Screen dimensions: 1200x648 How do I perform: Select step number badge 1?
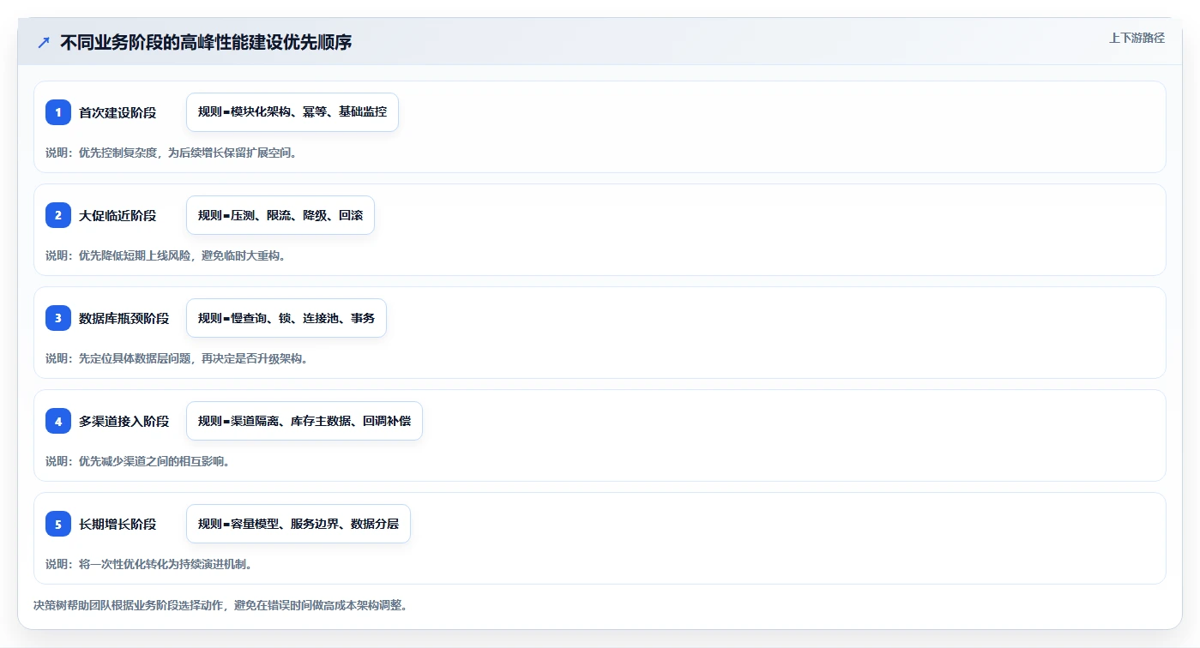coord(58,112)
